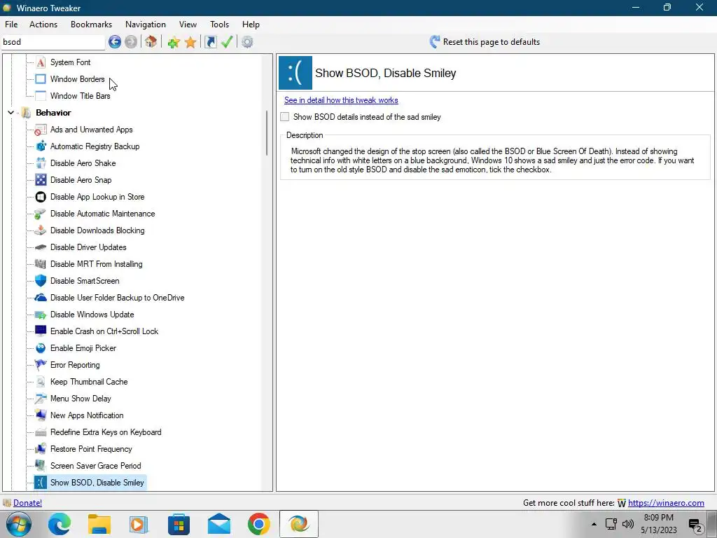
Task: Click the Error Reporting flag icon
Action: (41, 365)
